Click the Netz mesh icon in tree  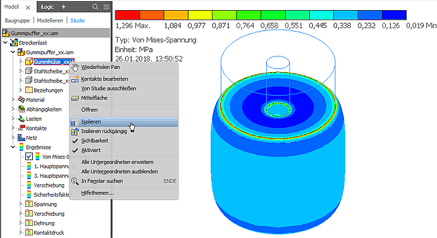coord(22,137)
